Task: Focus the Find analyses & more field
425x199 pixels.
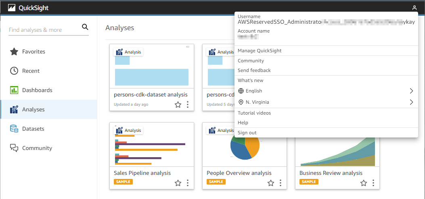Action: 45,30
